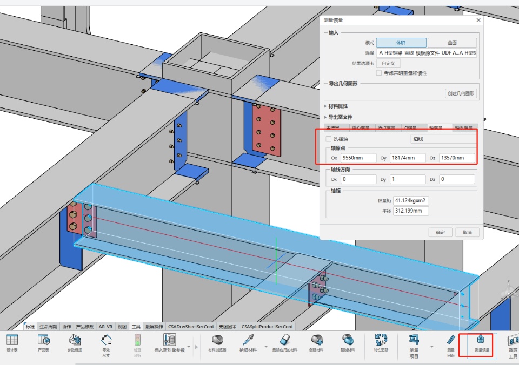
Task: Open dropdown arrow beside 插入新对象参数
Action: pos(189,347)
